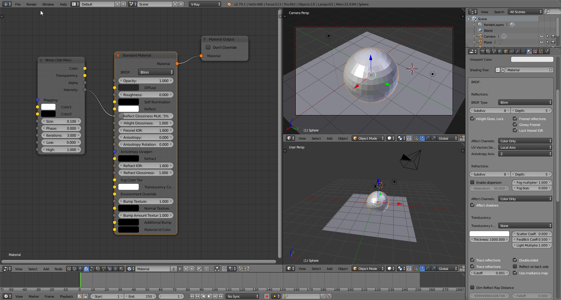Click the Blender info icon in top bar

(6, 4)
